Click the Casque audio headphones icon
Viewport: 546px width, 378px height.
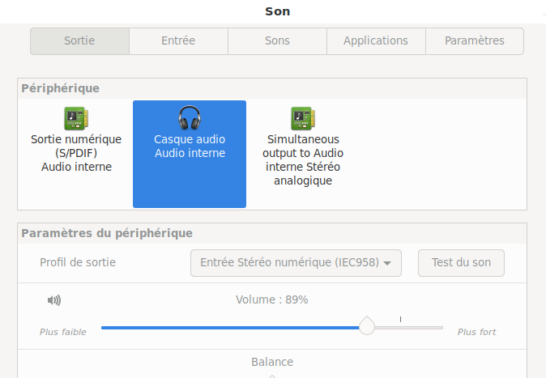(190, 117)
